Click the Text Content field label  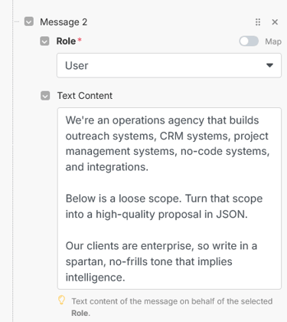[x=85, y=96]
